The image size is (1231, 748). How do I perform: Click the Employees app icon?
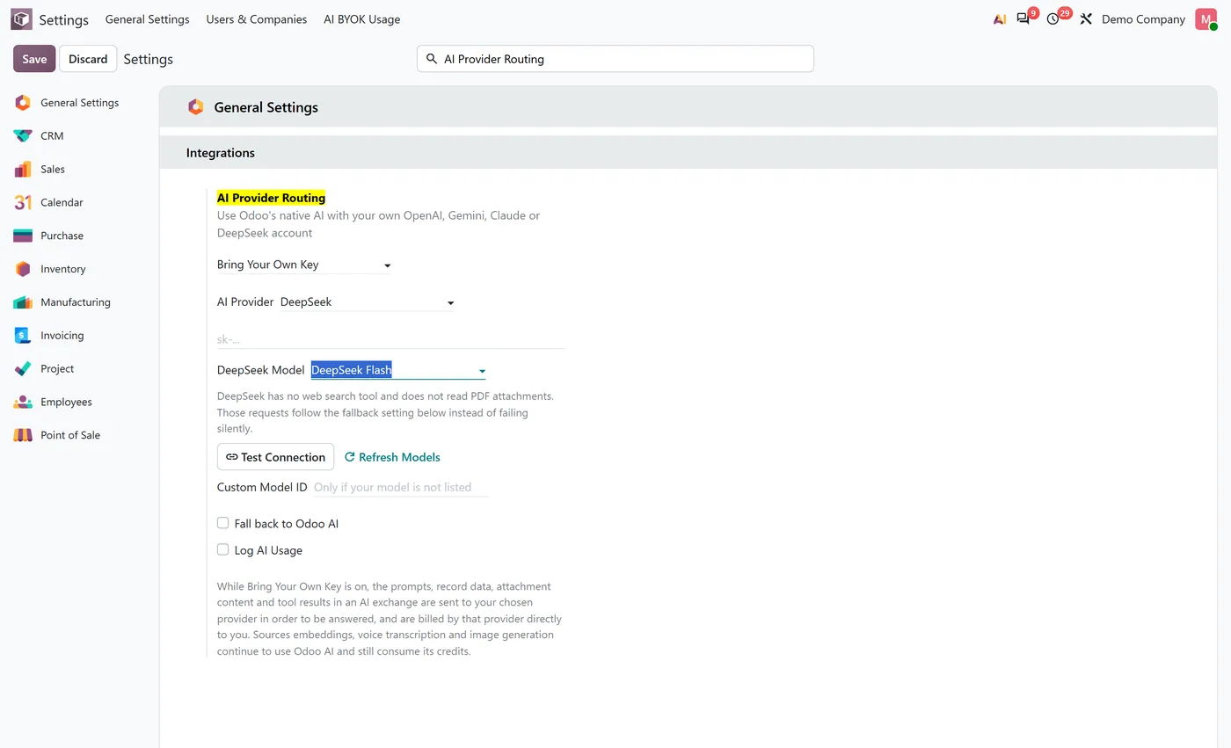23,403
